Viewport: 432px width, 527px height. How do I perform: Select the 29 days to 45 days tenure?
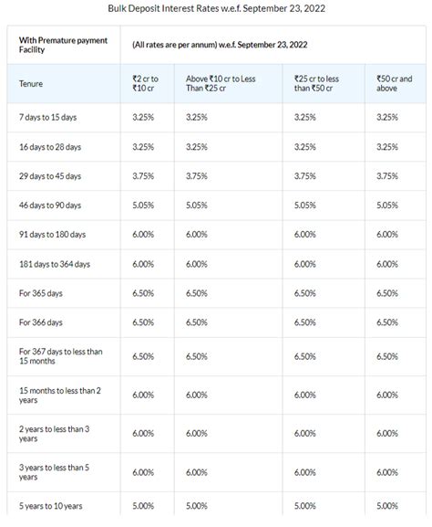[x=50, y=176]
